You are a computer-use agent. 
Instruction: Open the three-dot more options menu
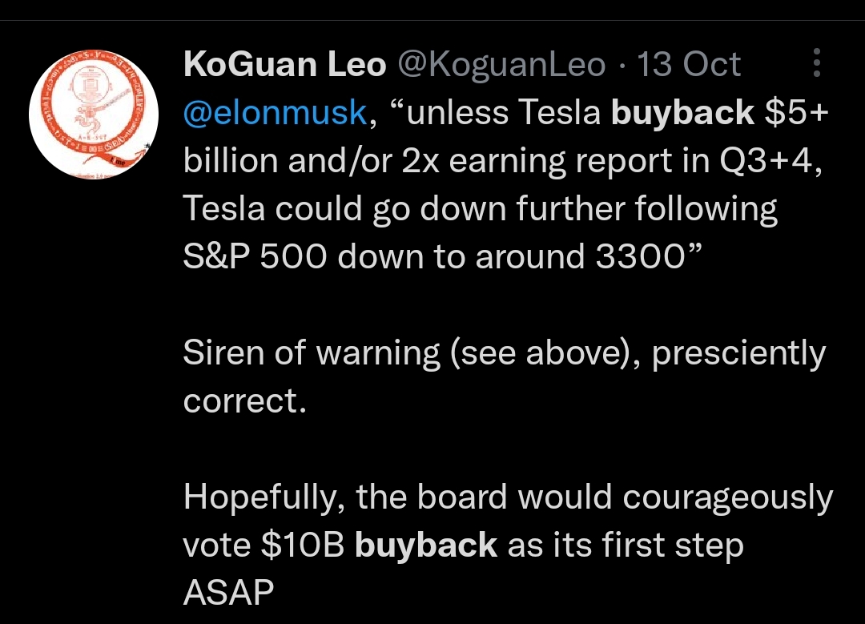coord(816,63)
